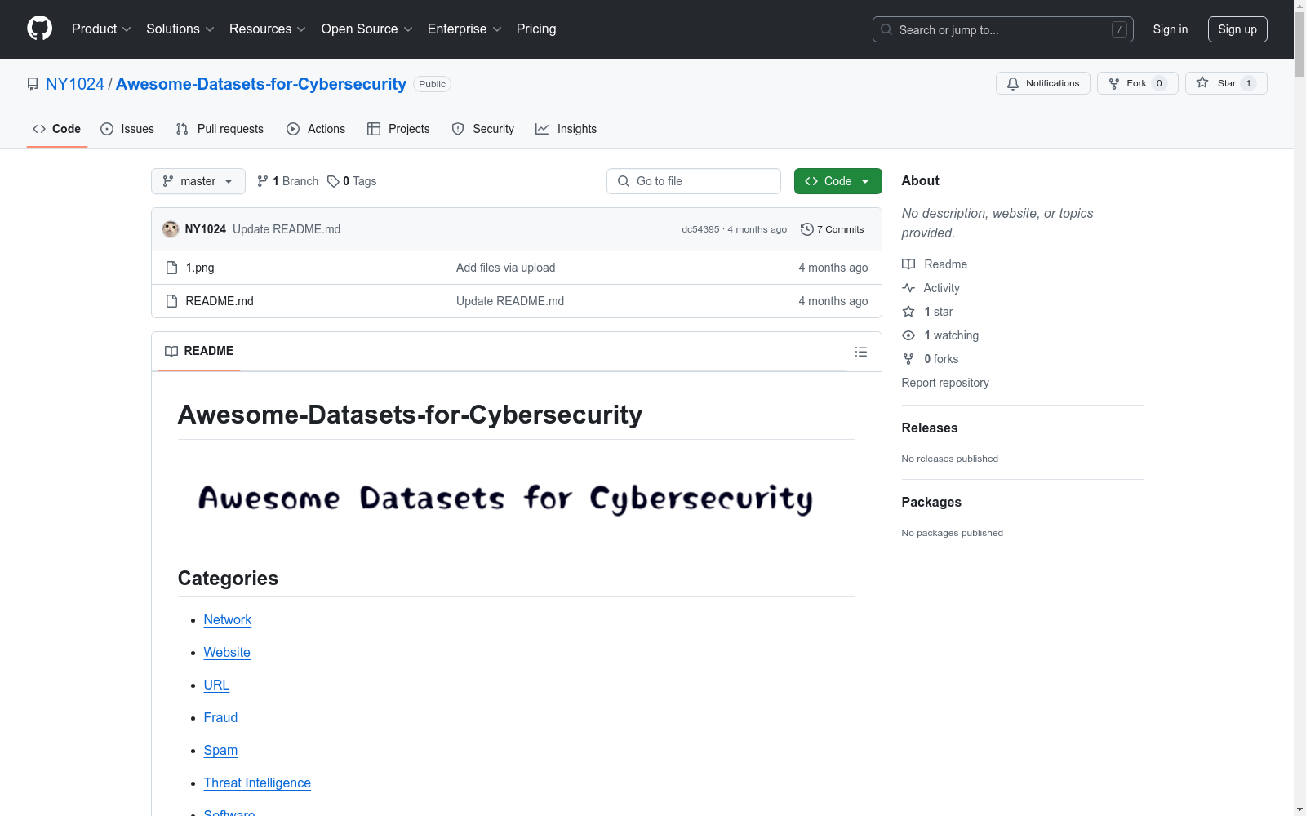The width and height of the screenshot is (1306, 816).
Task: Focus the Search or jump to field
Action: 1003,29
